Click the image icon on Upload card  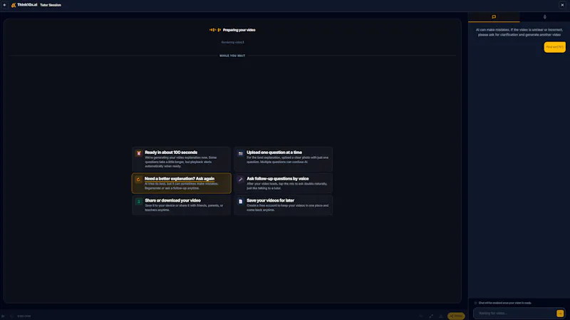[x=240, y=153]
